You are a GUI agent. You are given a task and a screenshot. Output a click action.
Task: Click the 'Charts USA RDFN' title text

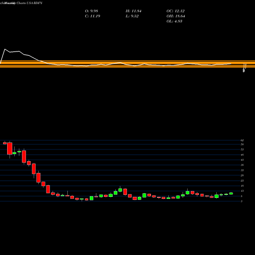(30, 3)
